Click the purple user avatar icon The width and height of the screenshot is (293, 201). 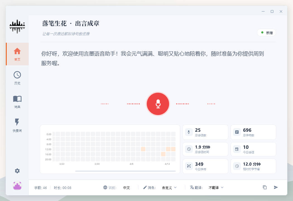coord(17,185)
